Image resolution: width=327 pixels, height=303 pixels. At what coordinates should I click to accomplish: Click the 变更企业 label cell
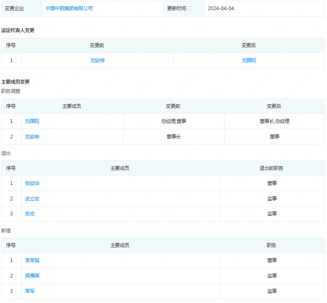tap(15, 9)
